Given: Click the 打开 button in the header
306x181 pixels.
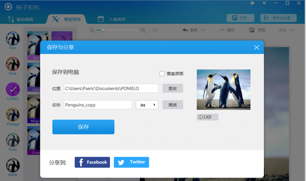Looking at the screenshot, I should (x=240, y=18).
